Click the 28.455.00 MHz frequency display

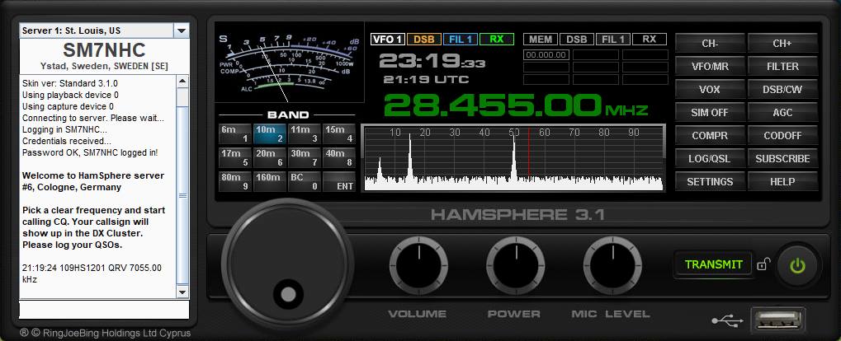(x=516, y=105)
